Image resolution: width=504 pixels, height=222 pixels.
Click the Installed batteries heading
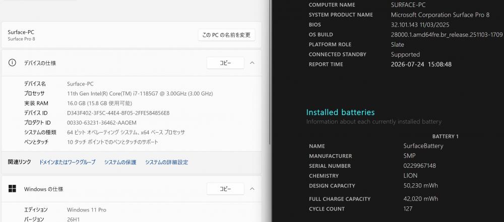pos(340,112)
